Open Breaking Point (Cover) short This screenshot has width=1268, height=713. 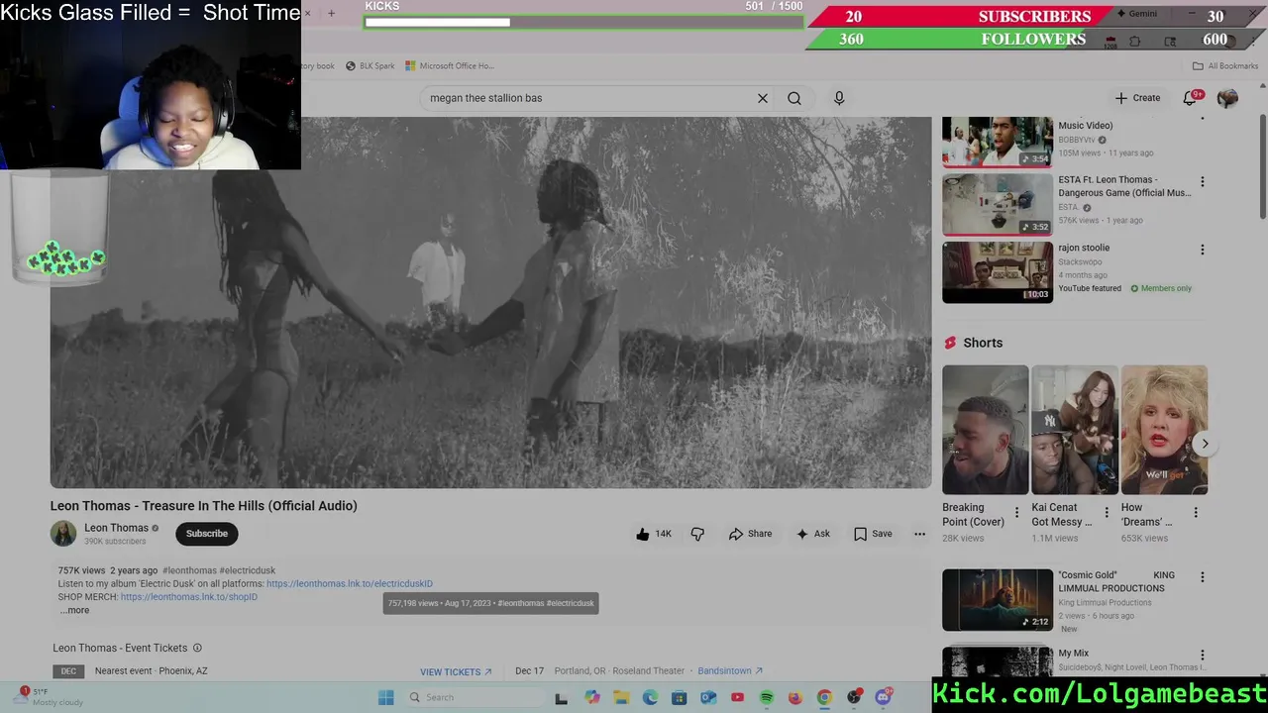coord(986,430)
